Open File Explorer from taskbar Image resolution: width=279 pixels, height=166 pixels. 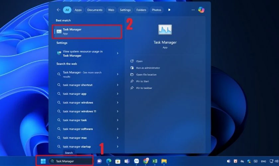(164, 161)
